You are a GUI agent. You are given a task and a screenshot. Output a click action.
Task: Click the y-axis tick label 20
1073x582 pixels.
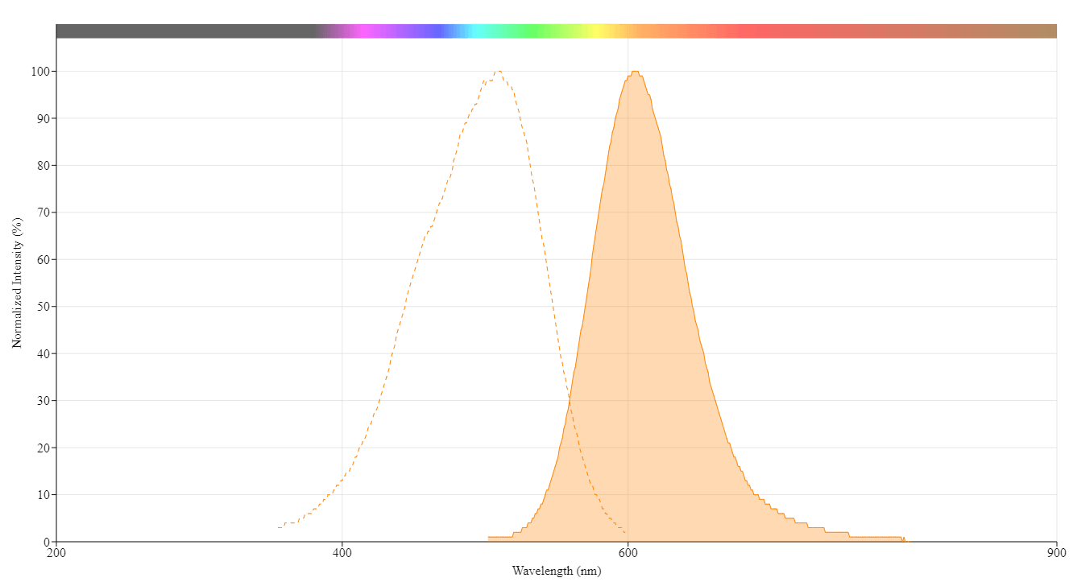click(43, 448)
